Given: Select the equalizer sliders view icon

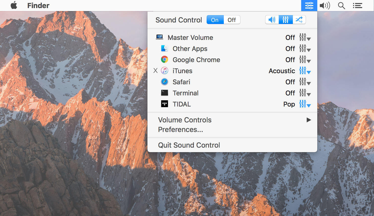Looking at the screenshot, I should pyautogui.click(x=286, y=20).
